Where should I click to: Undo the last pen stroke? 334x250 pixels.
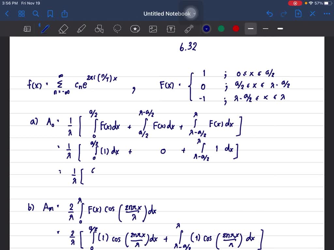[x=269, y=14]
